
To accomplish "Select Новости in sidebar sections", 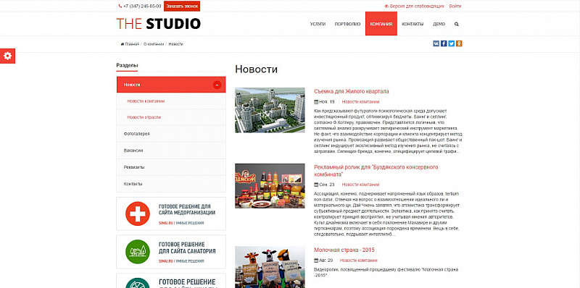I will (171, 85).
